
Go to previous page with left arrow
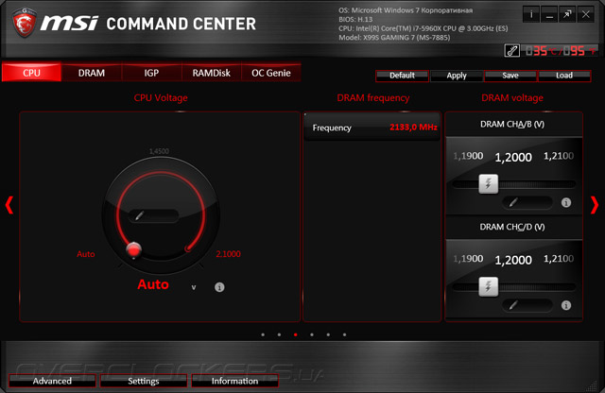[x=9, y=205]
